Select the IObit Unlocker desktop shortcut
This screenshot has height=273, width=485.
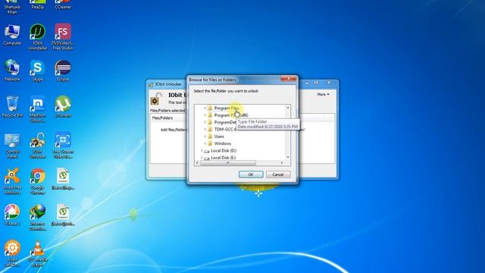[37, 146]
